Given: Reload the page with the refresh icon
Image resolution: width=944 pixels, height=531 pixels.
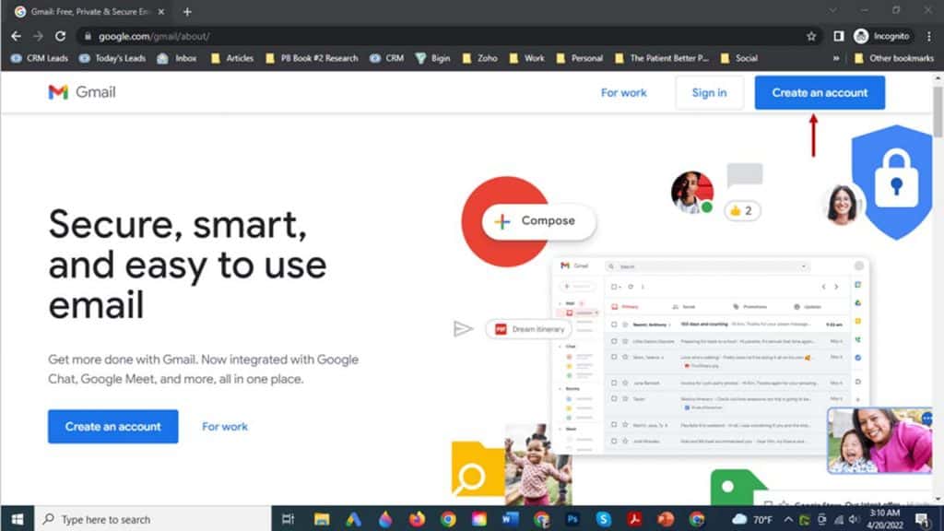Looking at the screenshot, I should point(60,36).
